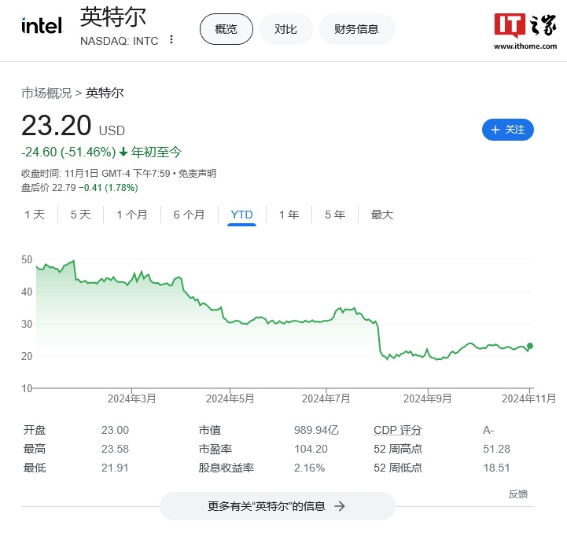Viewport: 567px width, 536px height.
Task: Select the 概览 tab
Action: click(226, 29)
